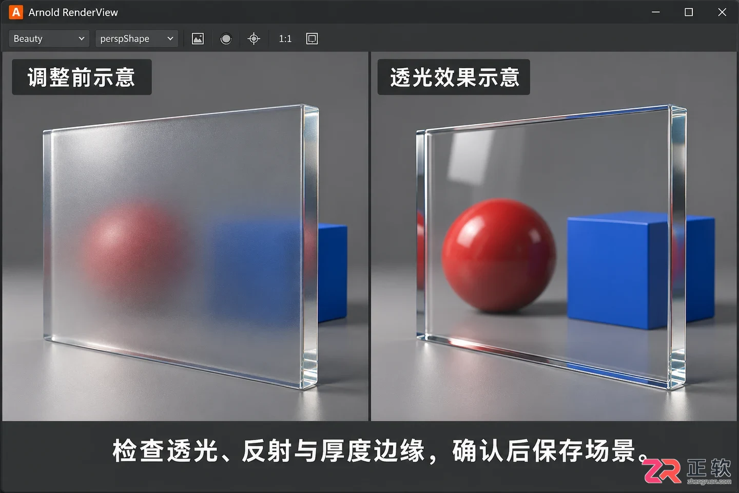This screenshot has width=739, height=493.
Task: Click the left frosted glass render preview
Action: (185, 236)
